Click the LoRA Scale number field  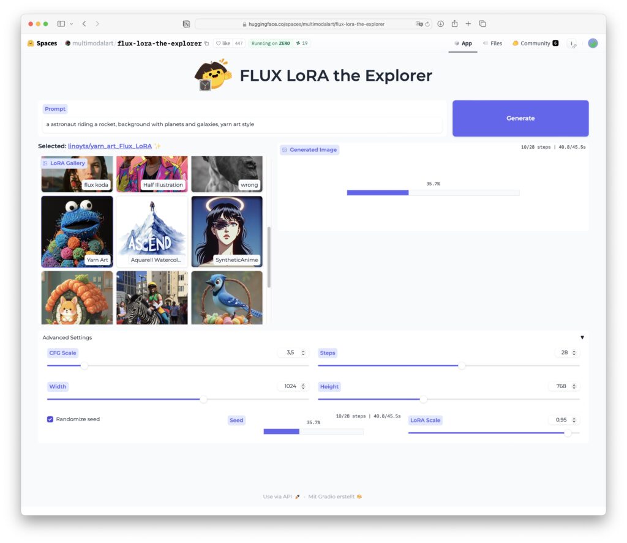coord(564,420)
